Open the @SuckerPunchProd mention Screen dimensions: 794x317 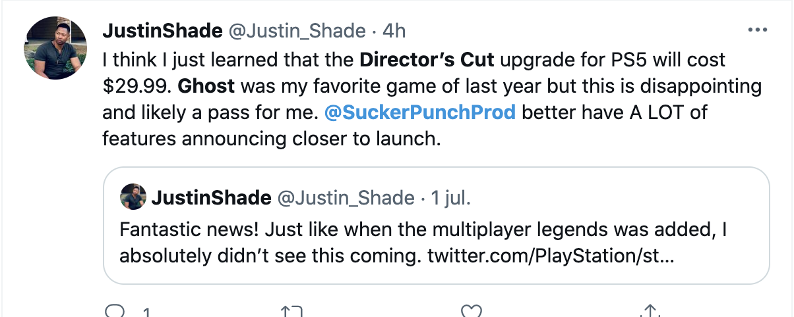pyautogui.click(x=420, y=112)
